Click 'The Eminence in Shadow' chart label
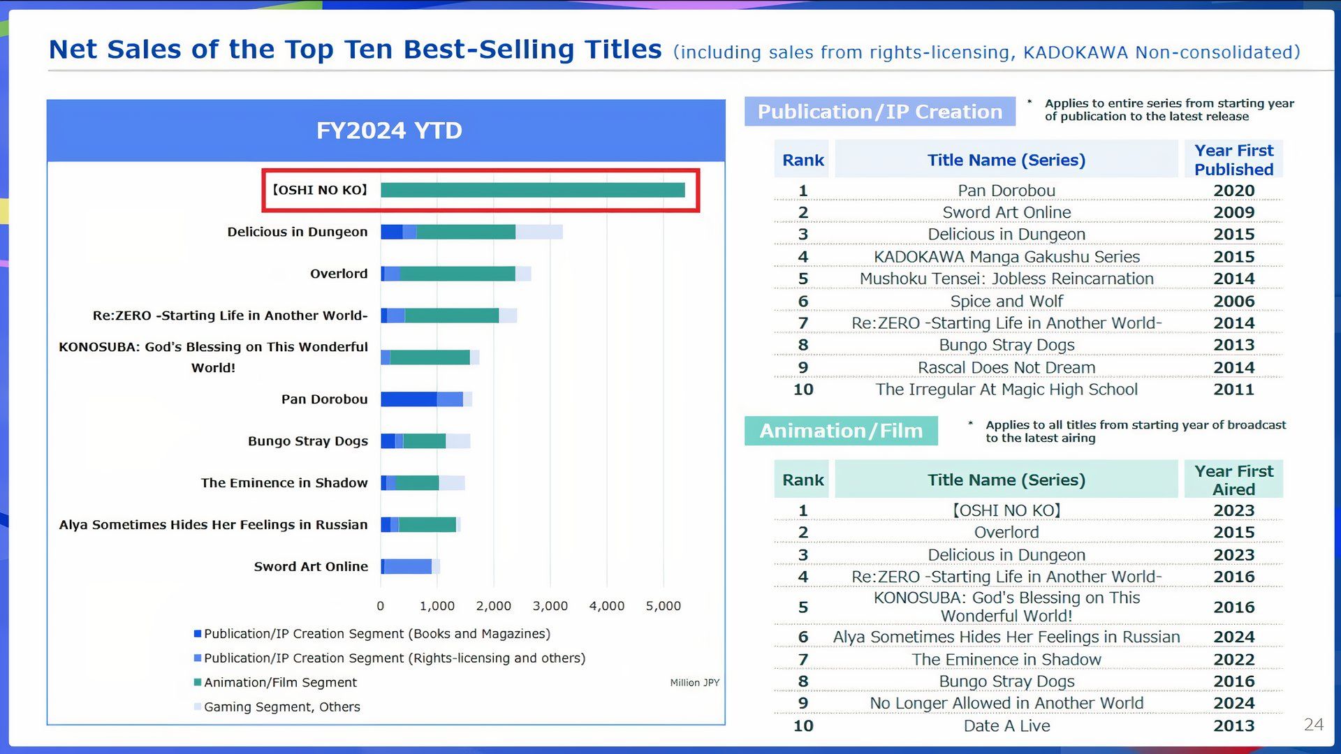This screenshot has width=1341, height=754. pyautogui.click(x=284, y=483)
